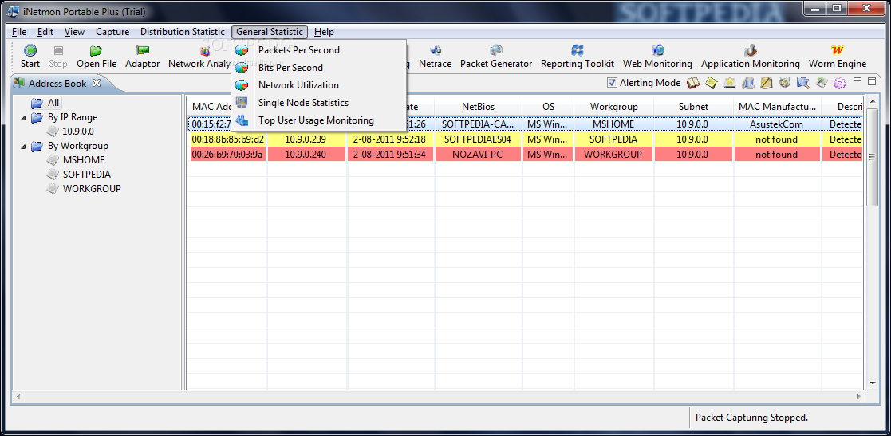The width and height of the screenshot is (891, 436).
Task: Start packet capture with Start icon
Action: 30,50
